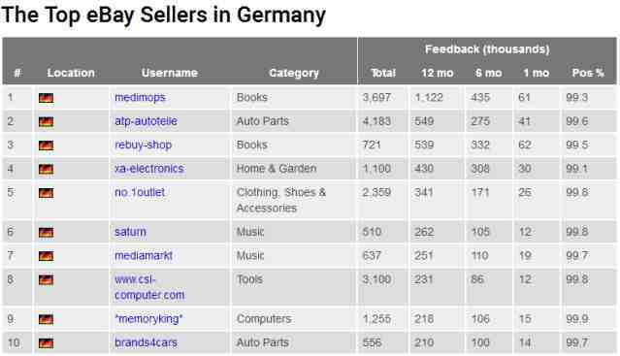Click the 12 mo column header
620x356 pixels.
438,73
